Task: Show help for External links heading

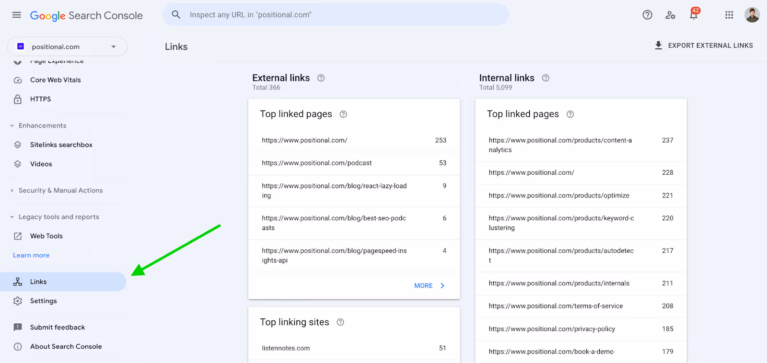Action: pos(321,78)
